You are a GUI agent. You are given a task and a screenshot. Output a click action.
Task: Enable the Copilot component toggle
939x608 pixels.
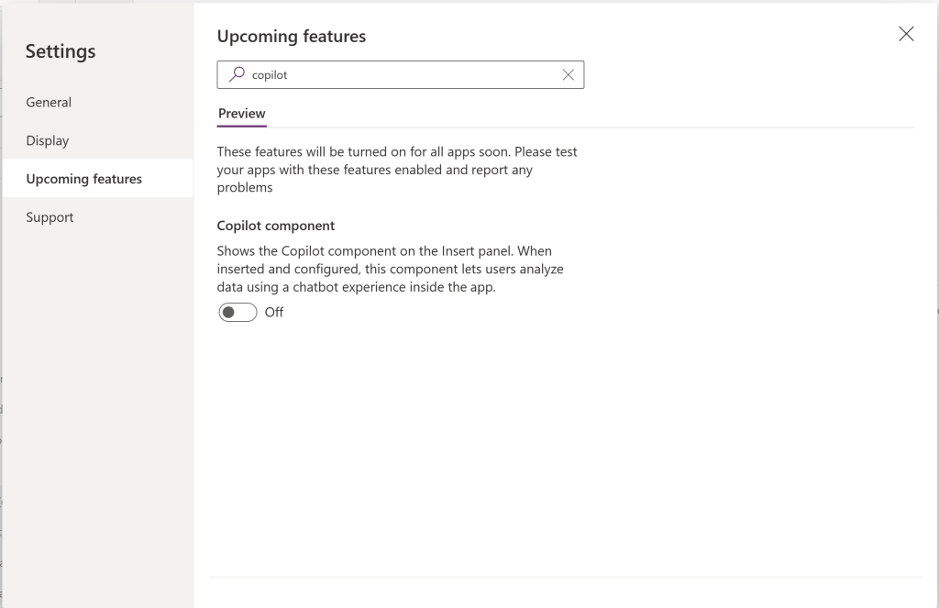[x=238, y=313]
